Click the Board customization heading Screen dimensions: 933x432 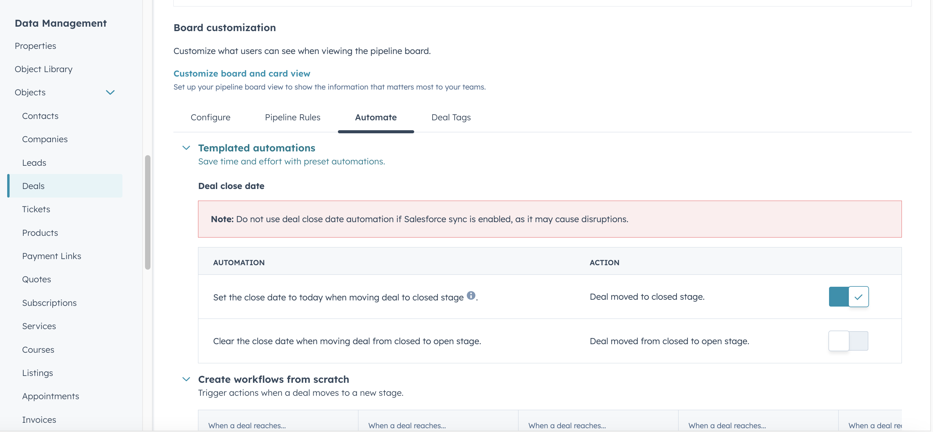tap(224, 27)
